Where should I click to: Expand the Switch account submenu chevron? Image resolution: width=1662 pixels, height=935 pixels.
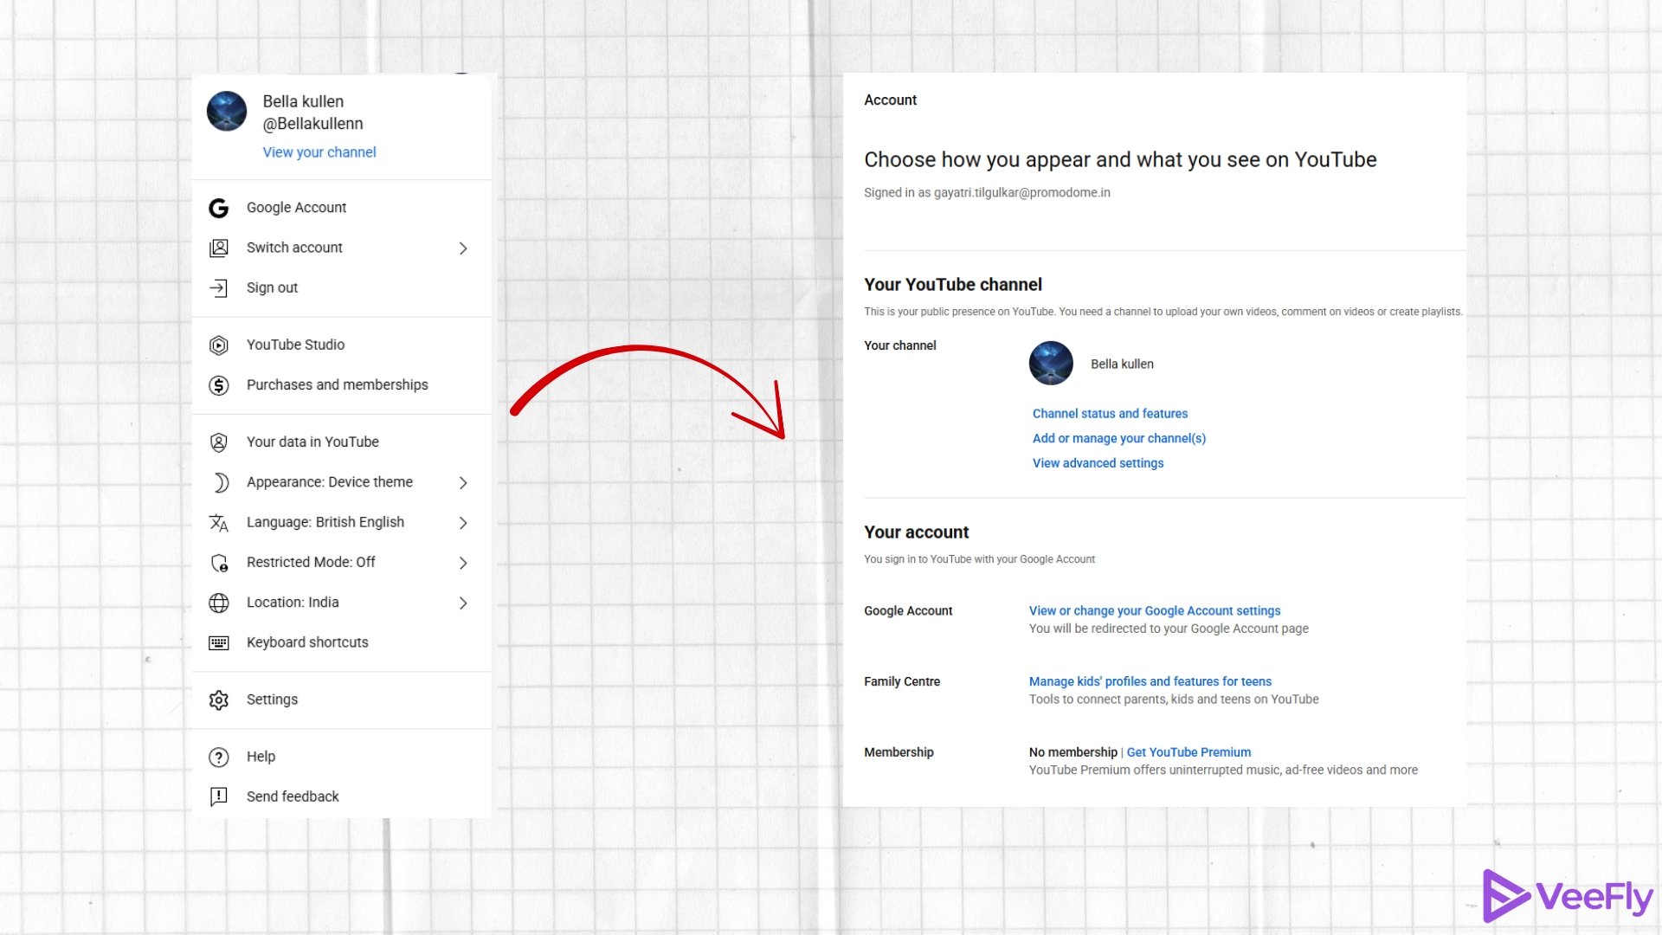point(463,248)
